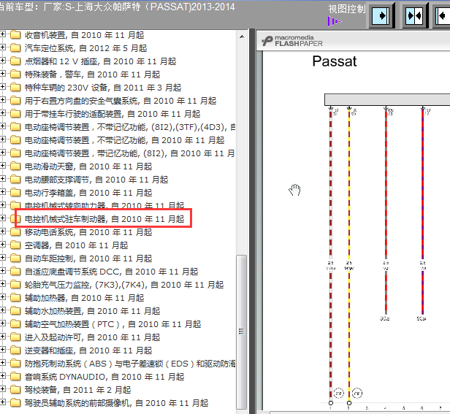This screenshot has height=414, width=450.
Task: Open 电动腰部支撑调节 entry
Action: pos(96,180)
